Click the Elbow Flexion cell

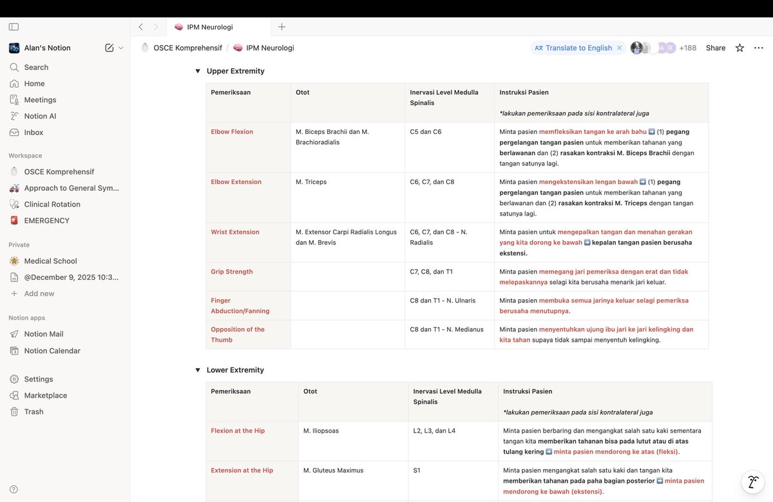(248, 147)
